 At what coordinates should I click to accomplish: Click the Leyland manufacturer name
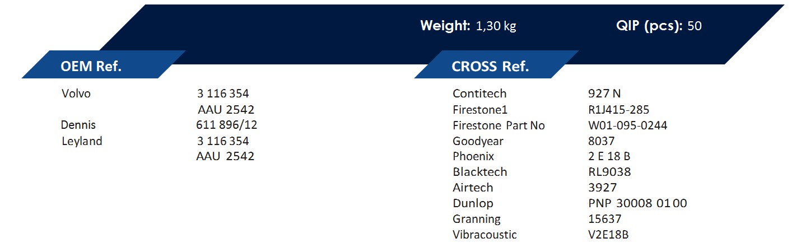82,141
